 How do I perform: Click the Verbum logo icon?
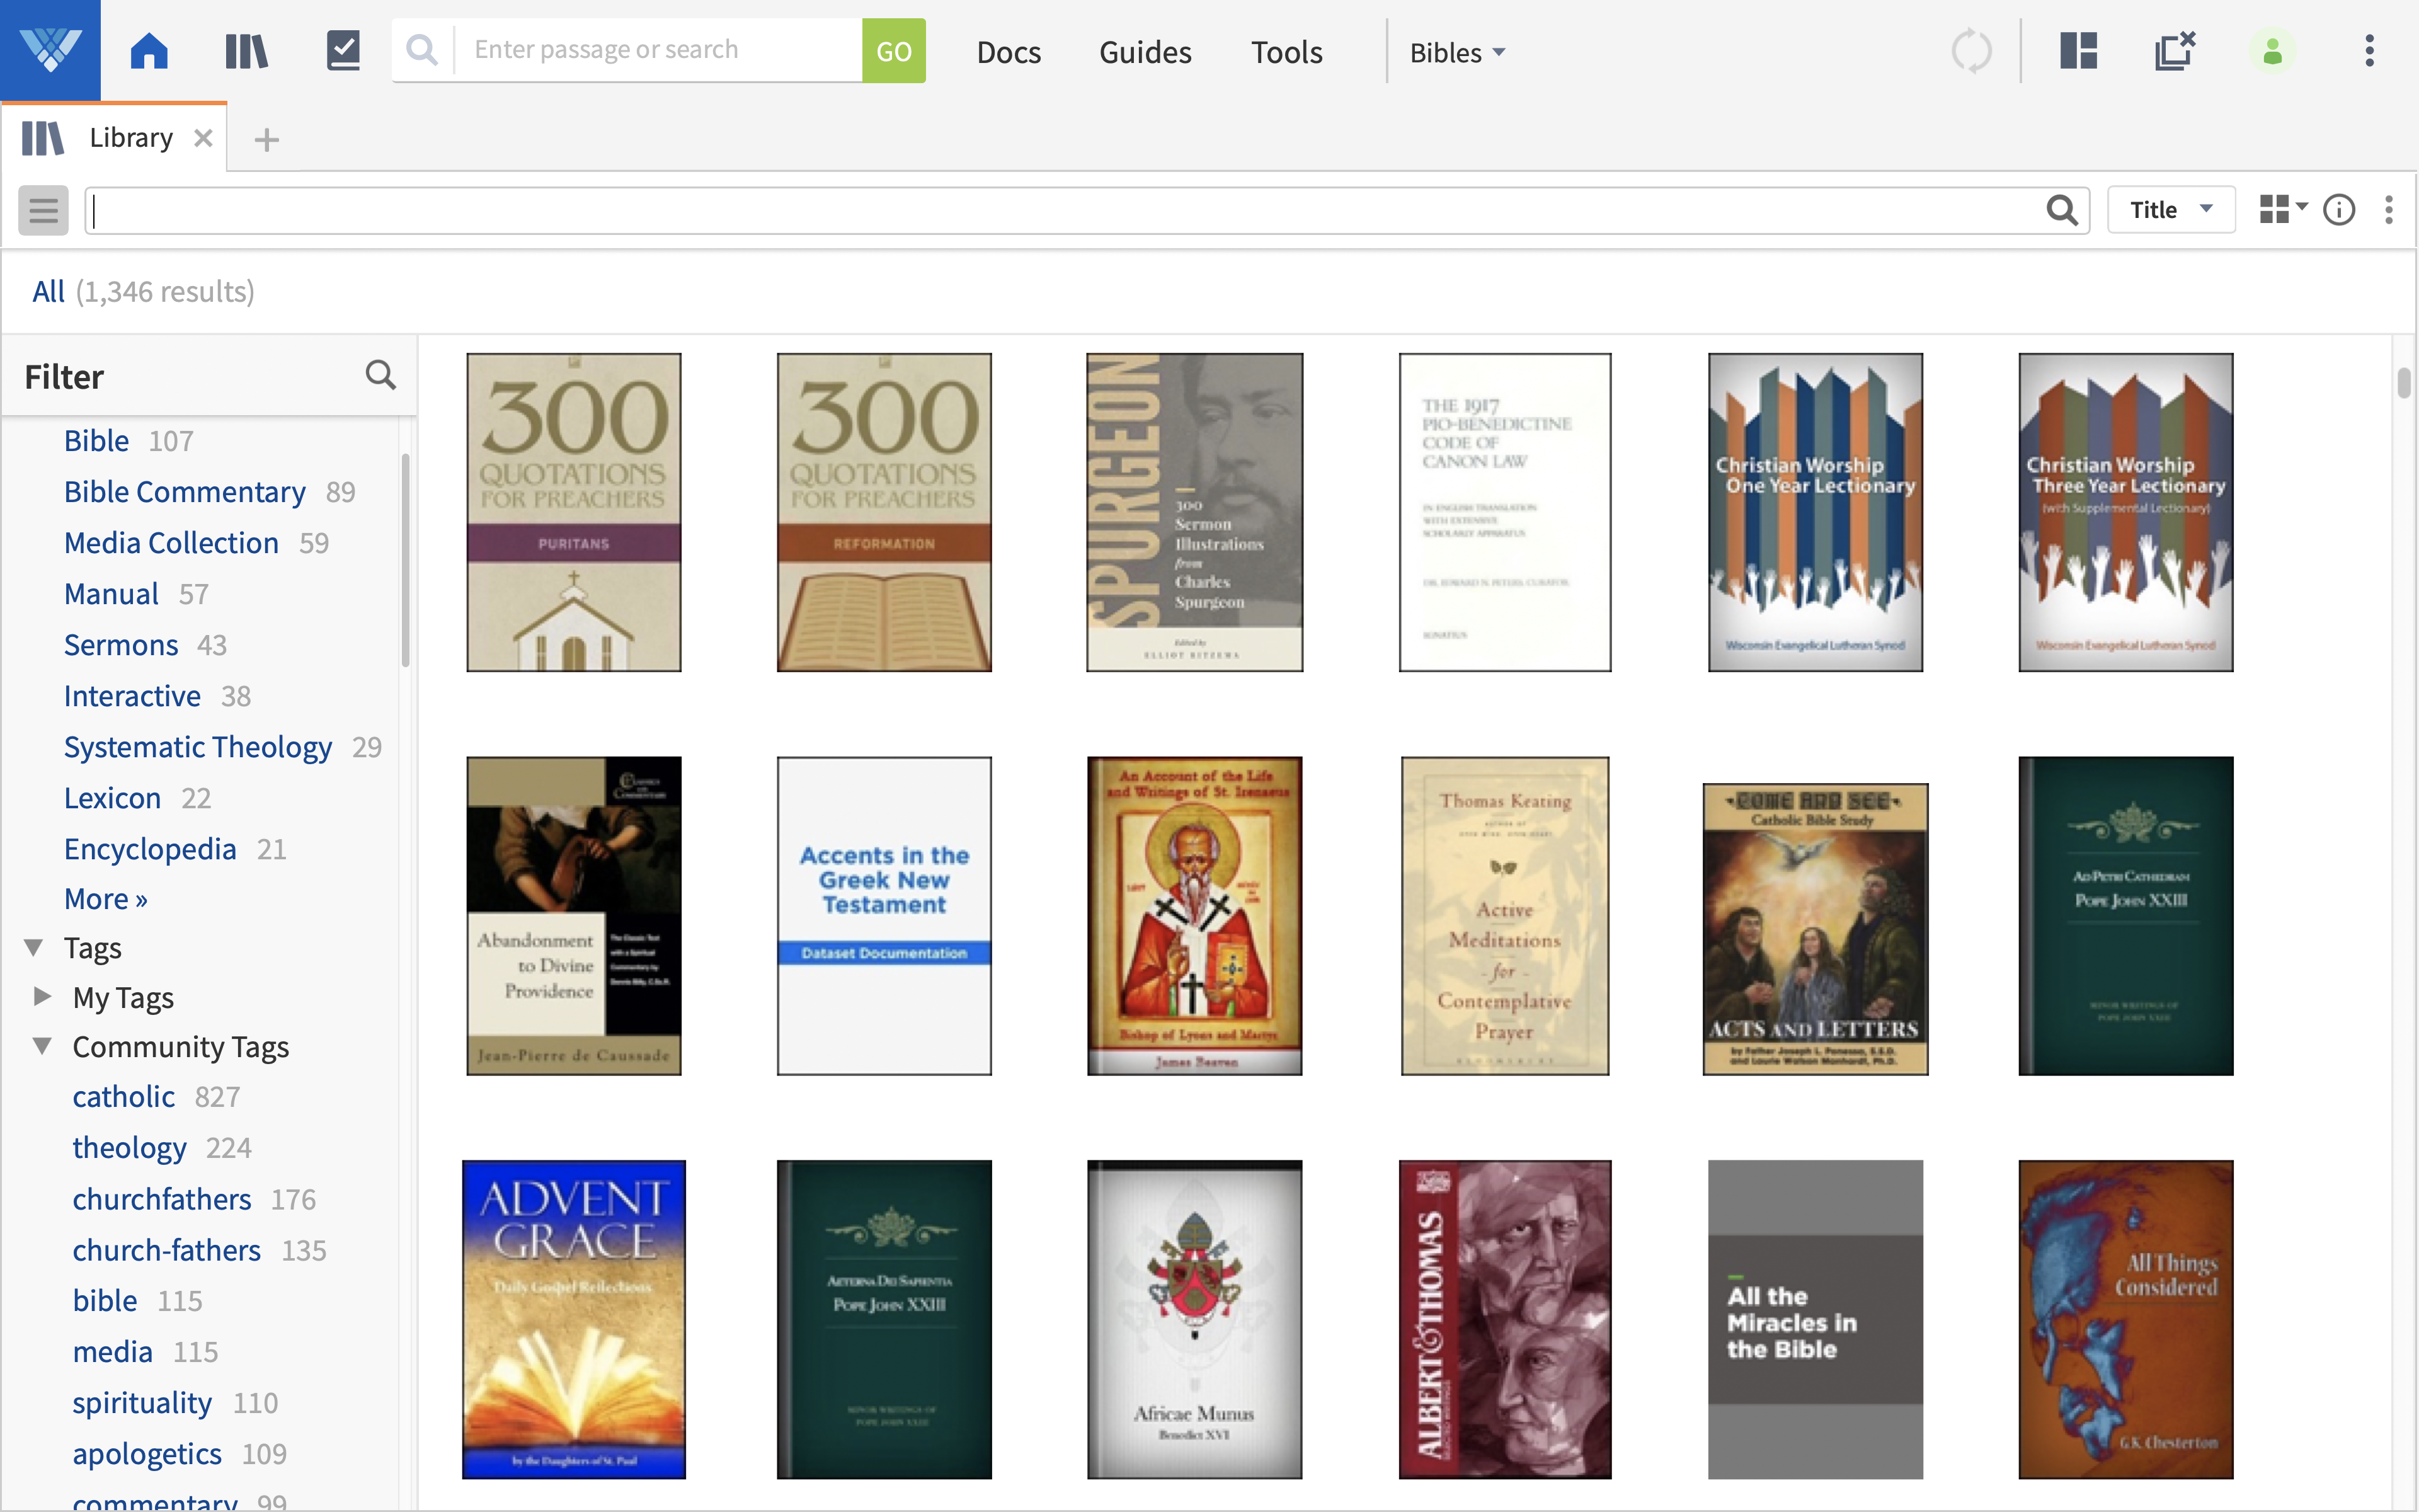[50, 50]
